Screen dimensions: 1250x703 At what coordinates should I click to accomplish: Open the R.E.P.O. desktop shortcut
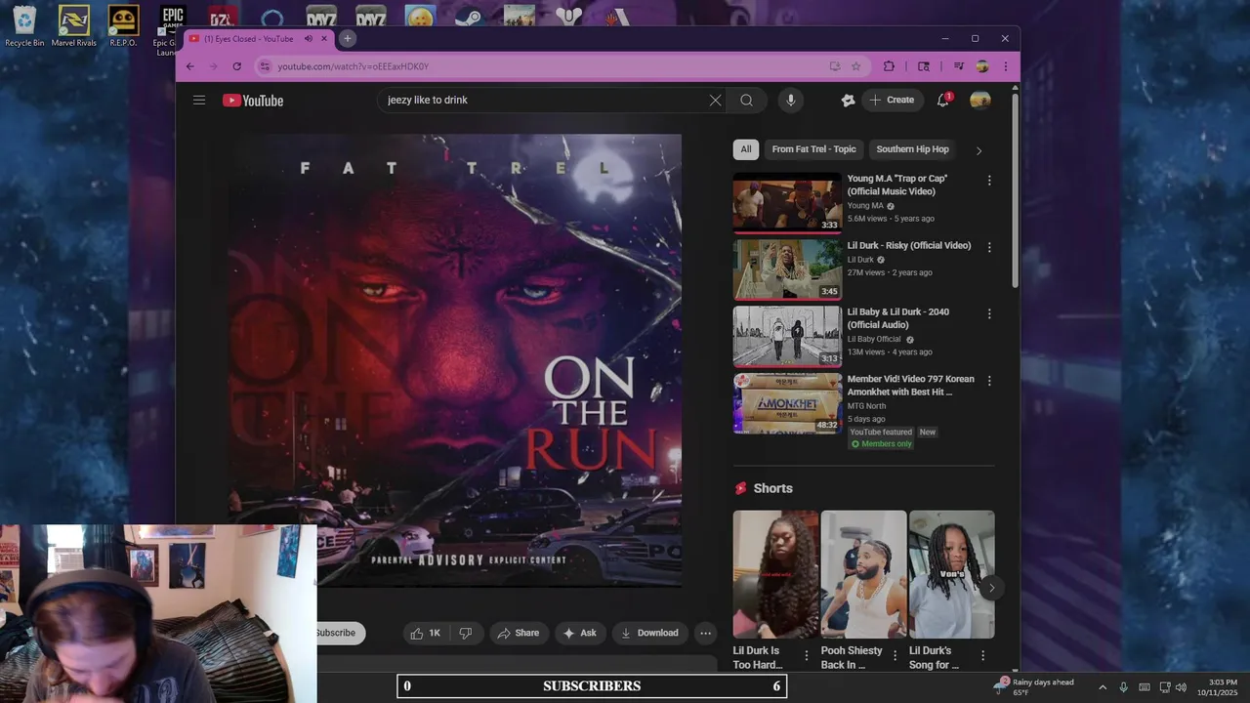pos(123,26)
